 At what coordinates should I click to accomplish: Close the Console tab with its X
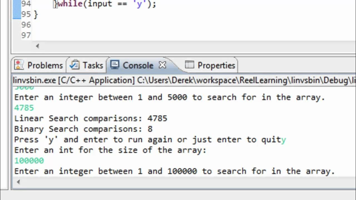(x=162, y=65)
